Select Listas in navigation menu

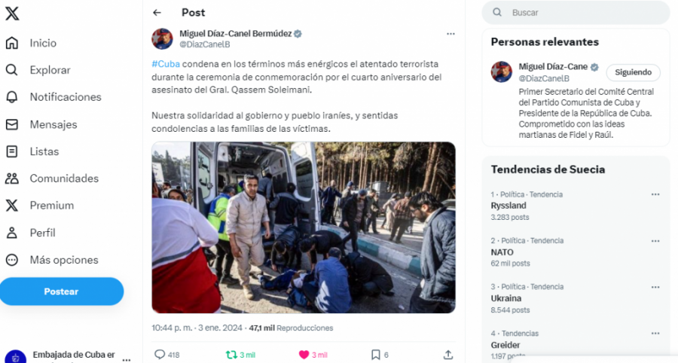point(32,151)
